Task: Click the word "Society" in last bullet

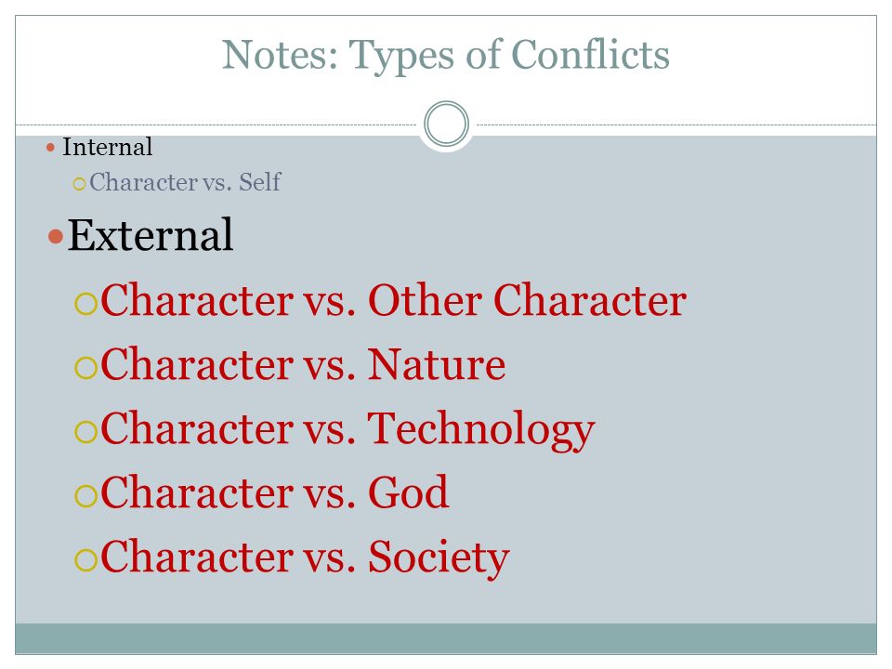Action: click(x=439, y=557)
